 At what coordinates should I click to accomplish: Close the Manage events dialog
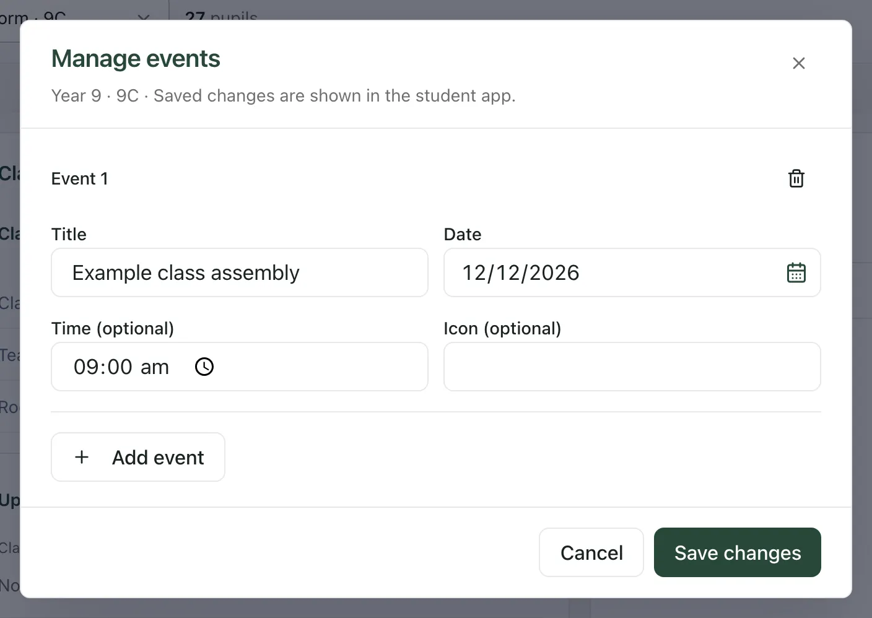pyautogui.click(x=799, y=63)
